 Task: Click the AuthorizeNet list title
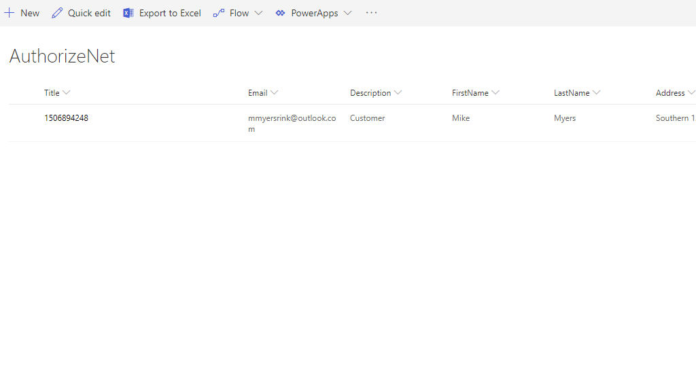tap(62, 56)
